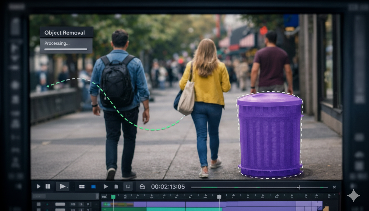Close the transport bar with the X

[x=334, y=187]
